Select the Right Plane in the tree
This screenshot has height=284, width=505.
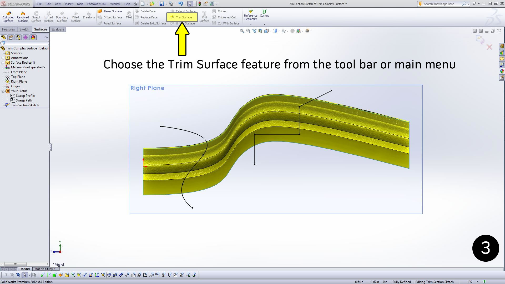click(x=18, y=81)
